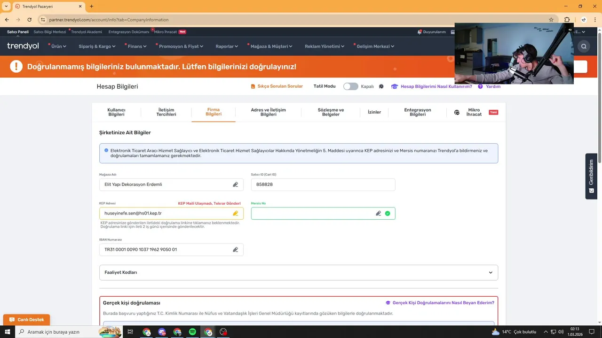Click the browser back arrow

tap(7, 20)
